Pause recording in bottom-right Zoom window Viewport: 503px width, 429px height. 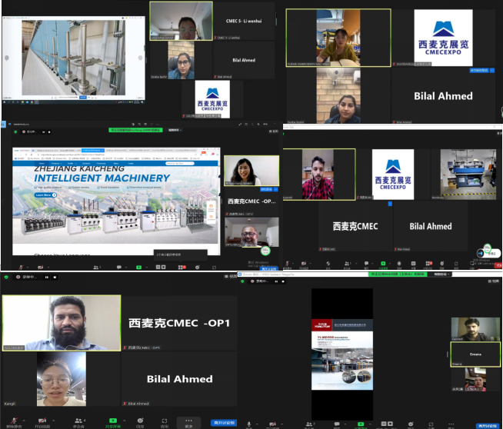click(x=276, y=281)
